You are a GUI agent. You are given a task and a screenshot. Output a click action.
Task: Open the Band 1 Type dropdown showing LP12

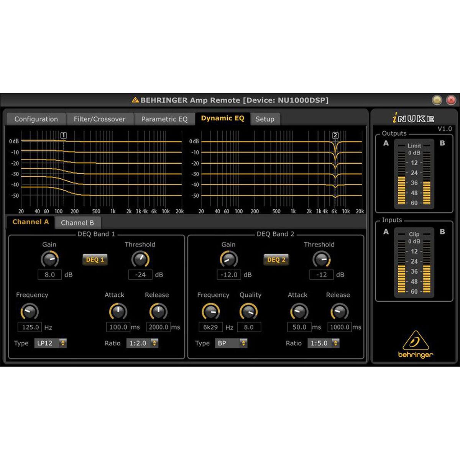[51, 343]
